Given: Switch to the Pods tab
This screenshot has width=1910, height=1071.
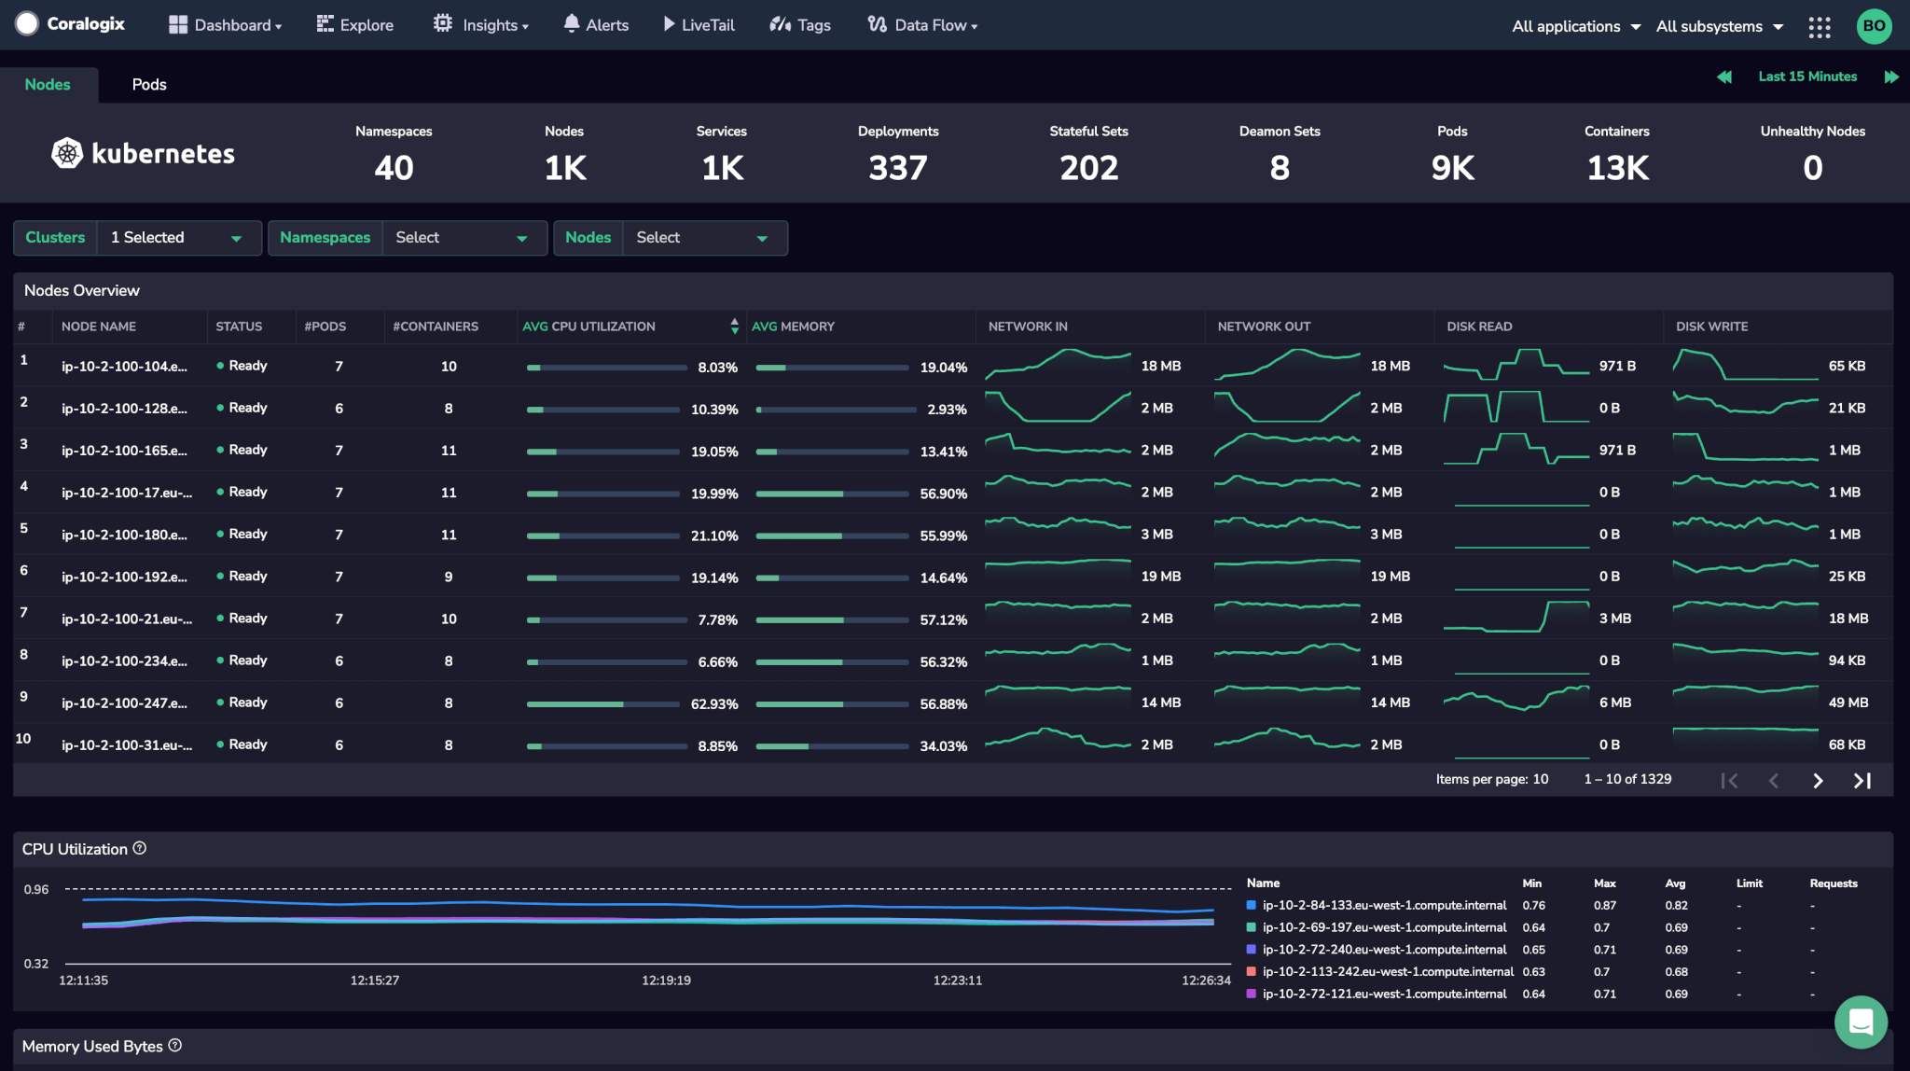Looking at the screenshot, I should [149, 84].
